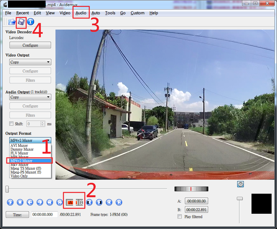This screenshot has width=277, height=229.
Task: Open the video Information icon
Action: coord(31,22)
